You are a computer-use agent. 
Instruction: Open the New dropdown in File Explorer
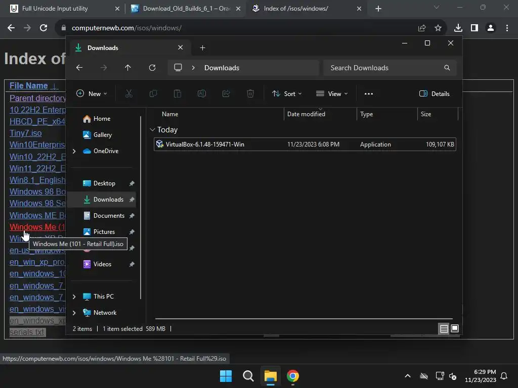[92, 93]
